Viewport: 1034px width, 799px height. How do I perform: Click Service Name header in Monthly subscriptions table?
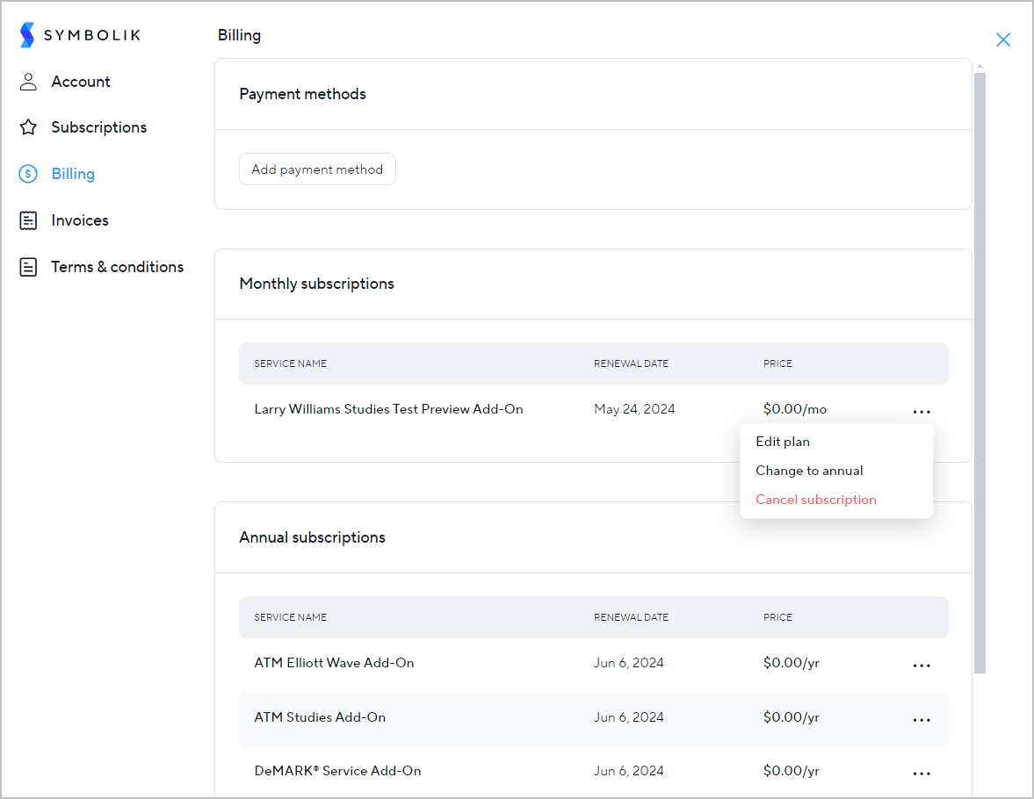click(x=290, y=364)
